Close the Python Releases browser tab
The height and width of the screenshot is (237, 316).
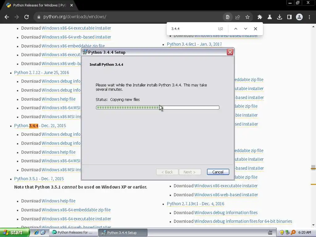[x=72, y=6]
